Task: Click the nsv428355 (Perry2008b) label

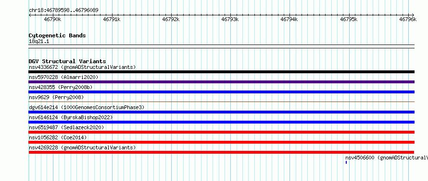Action: tap(61, 87)
